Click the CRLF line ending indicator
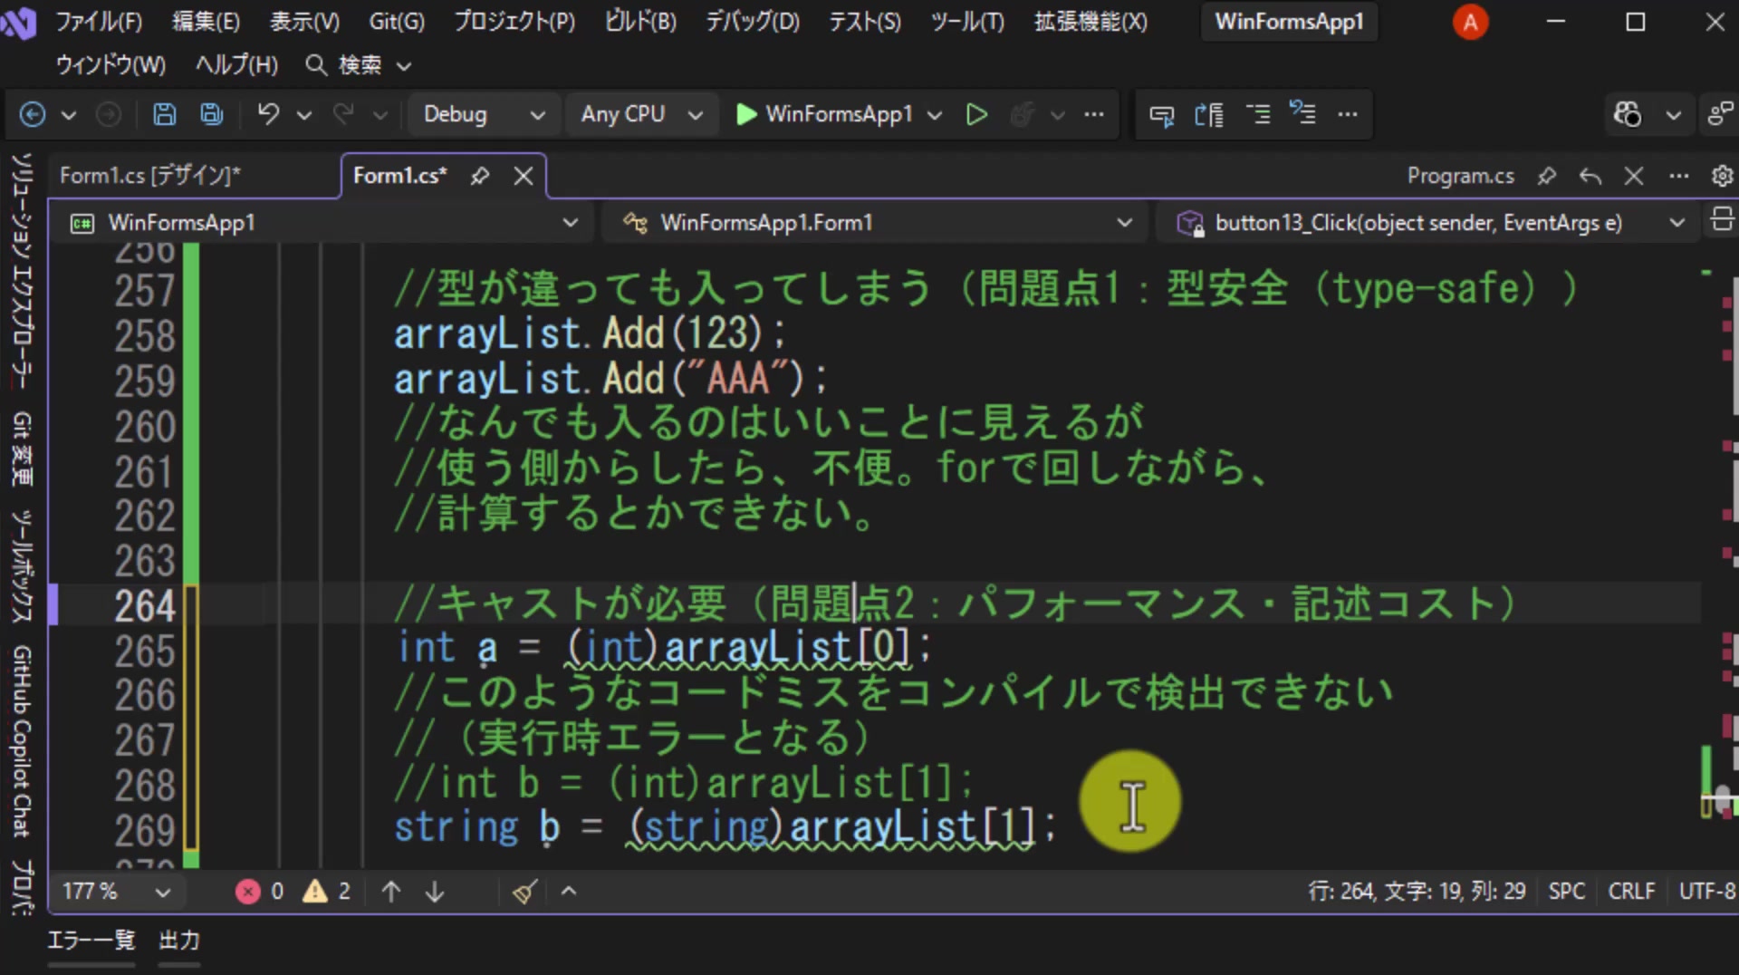The height and width of the screenshot is (975, 1739). pos(1631,892)
